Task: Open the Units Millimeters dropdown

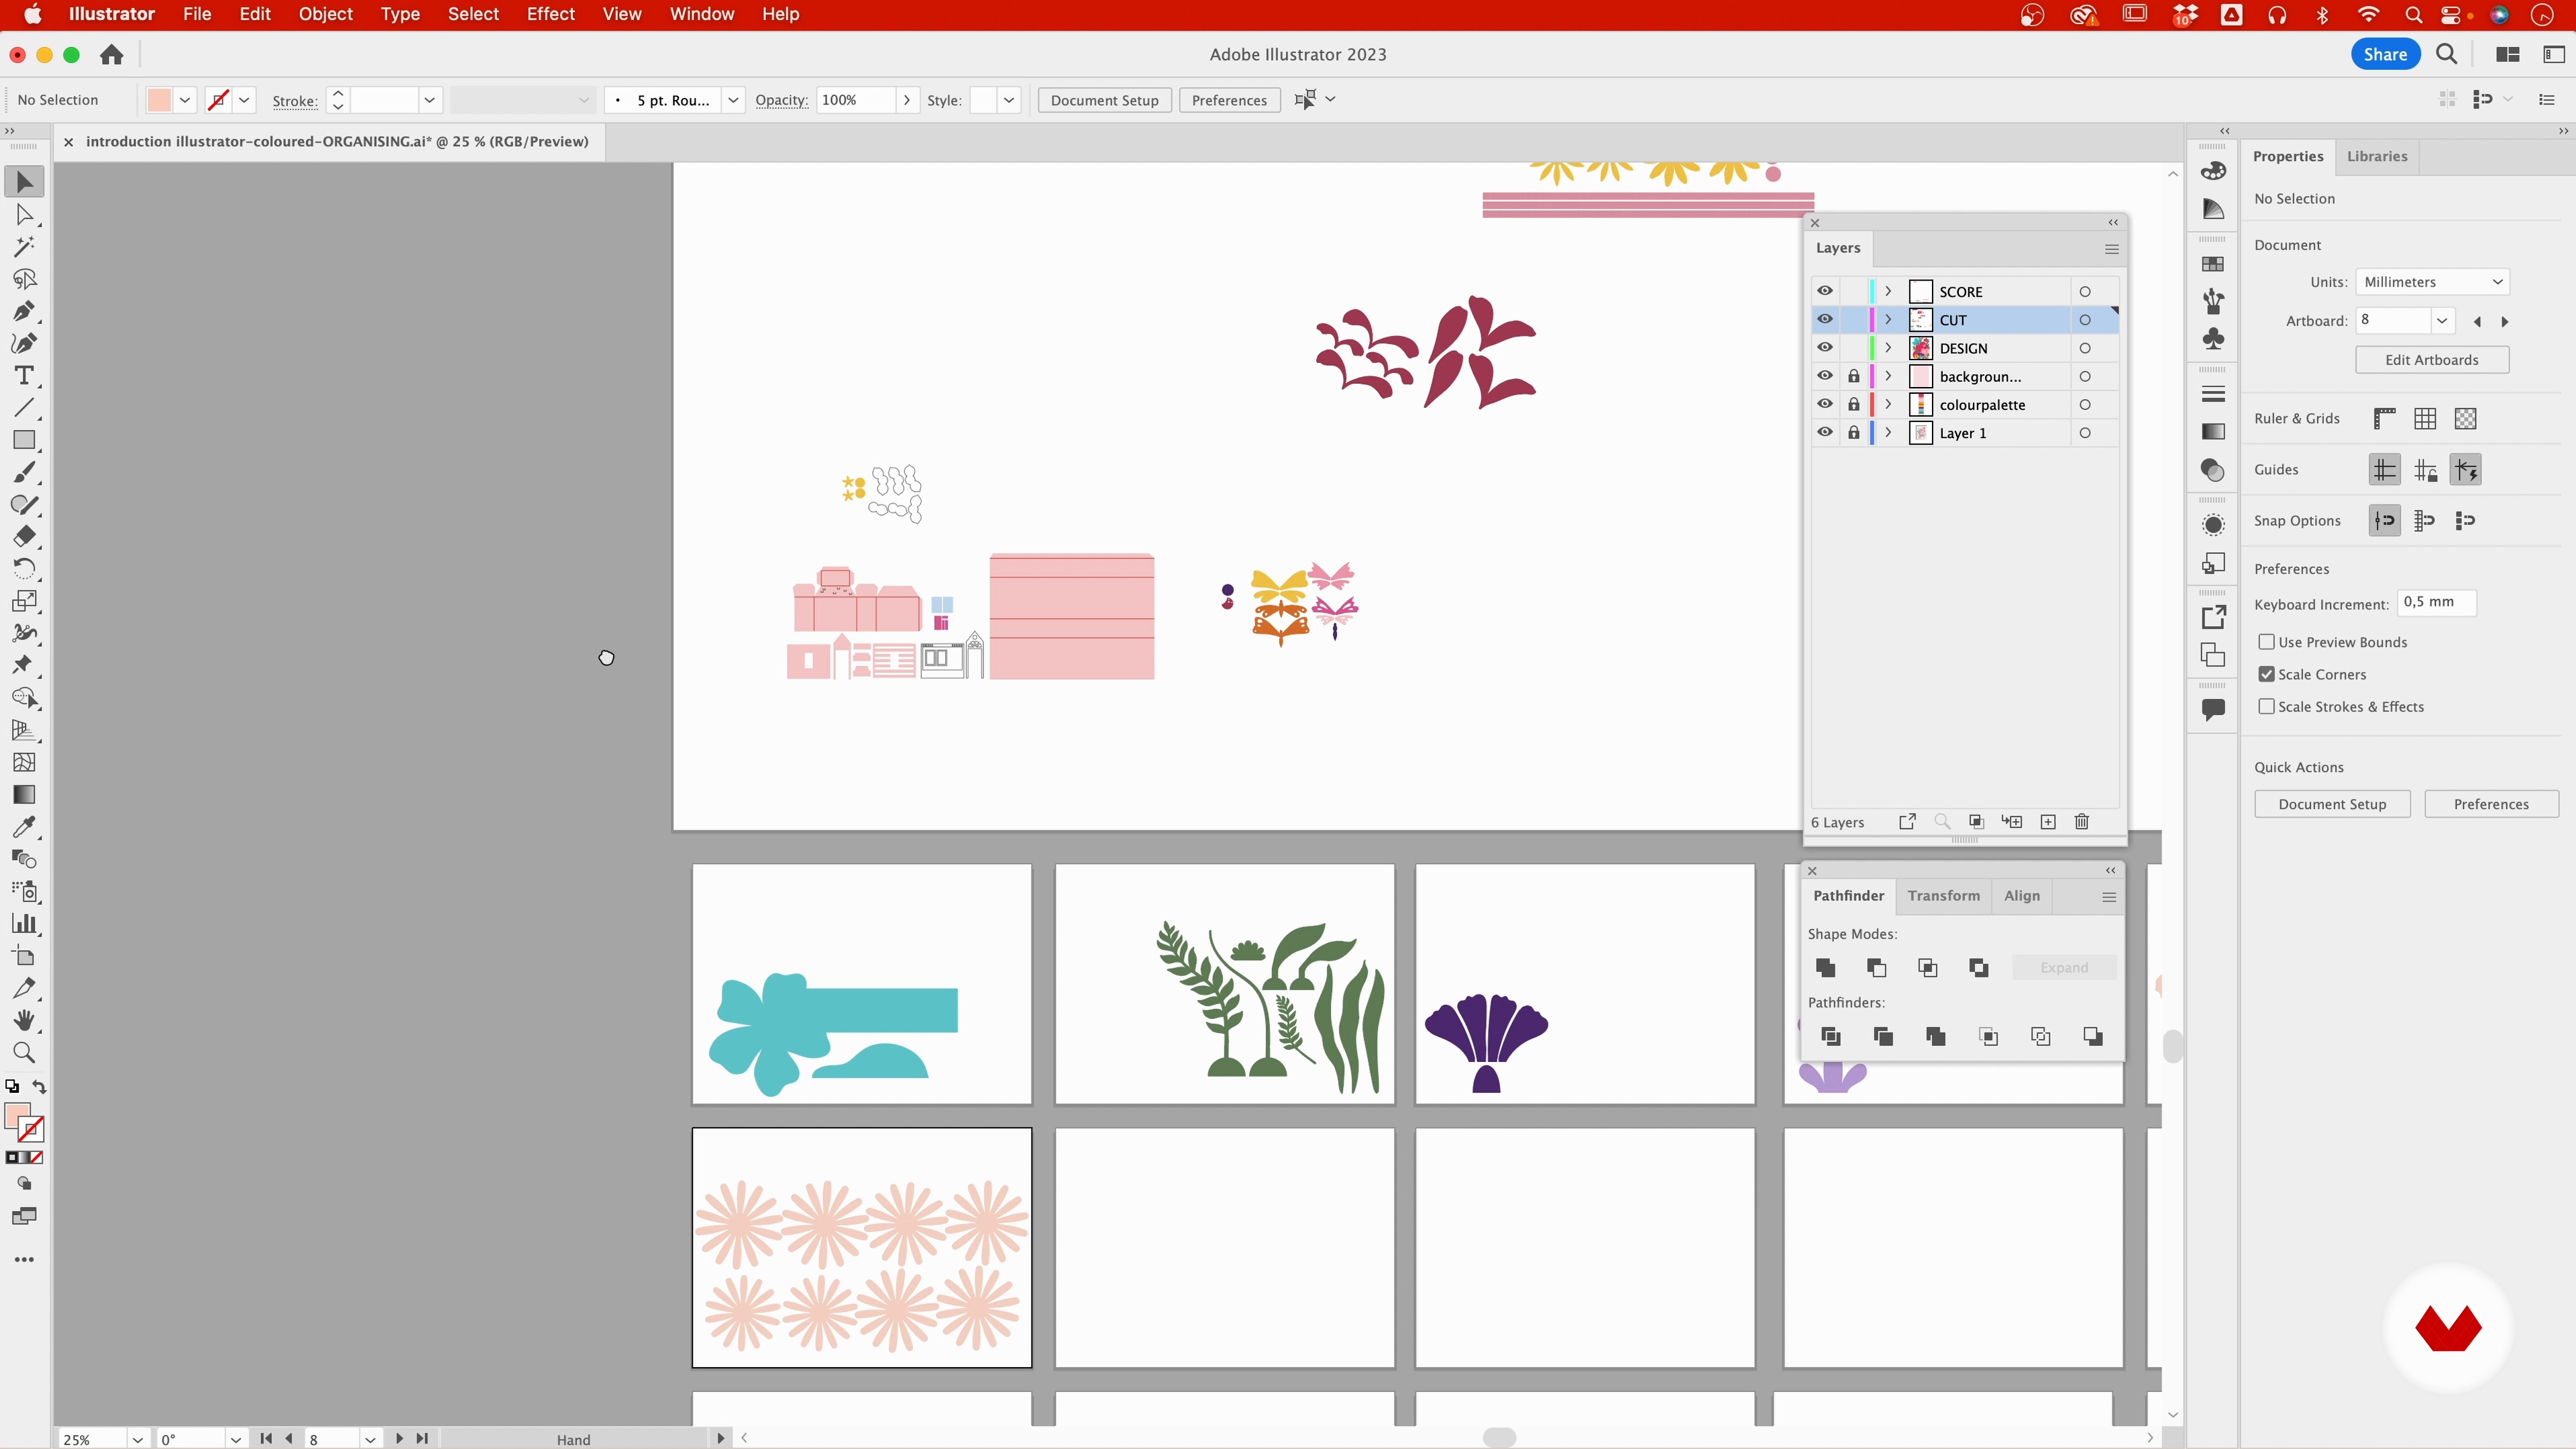Action: click(2432, 282)
